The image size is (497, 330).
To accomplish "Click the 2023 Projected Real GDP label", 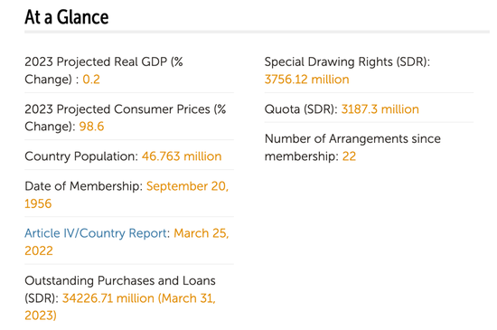I will (104, 71).
